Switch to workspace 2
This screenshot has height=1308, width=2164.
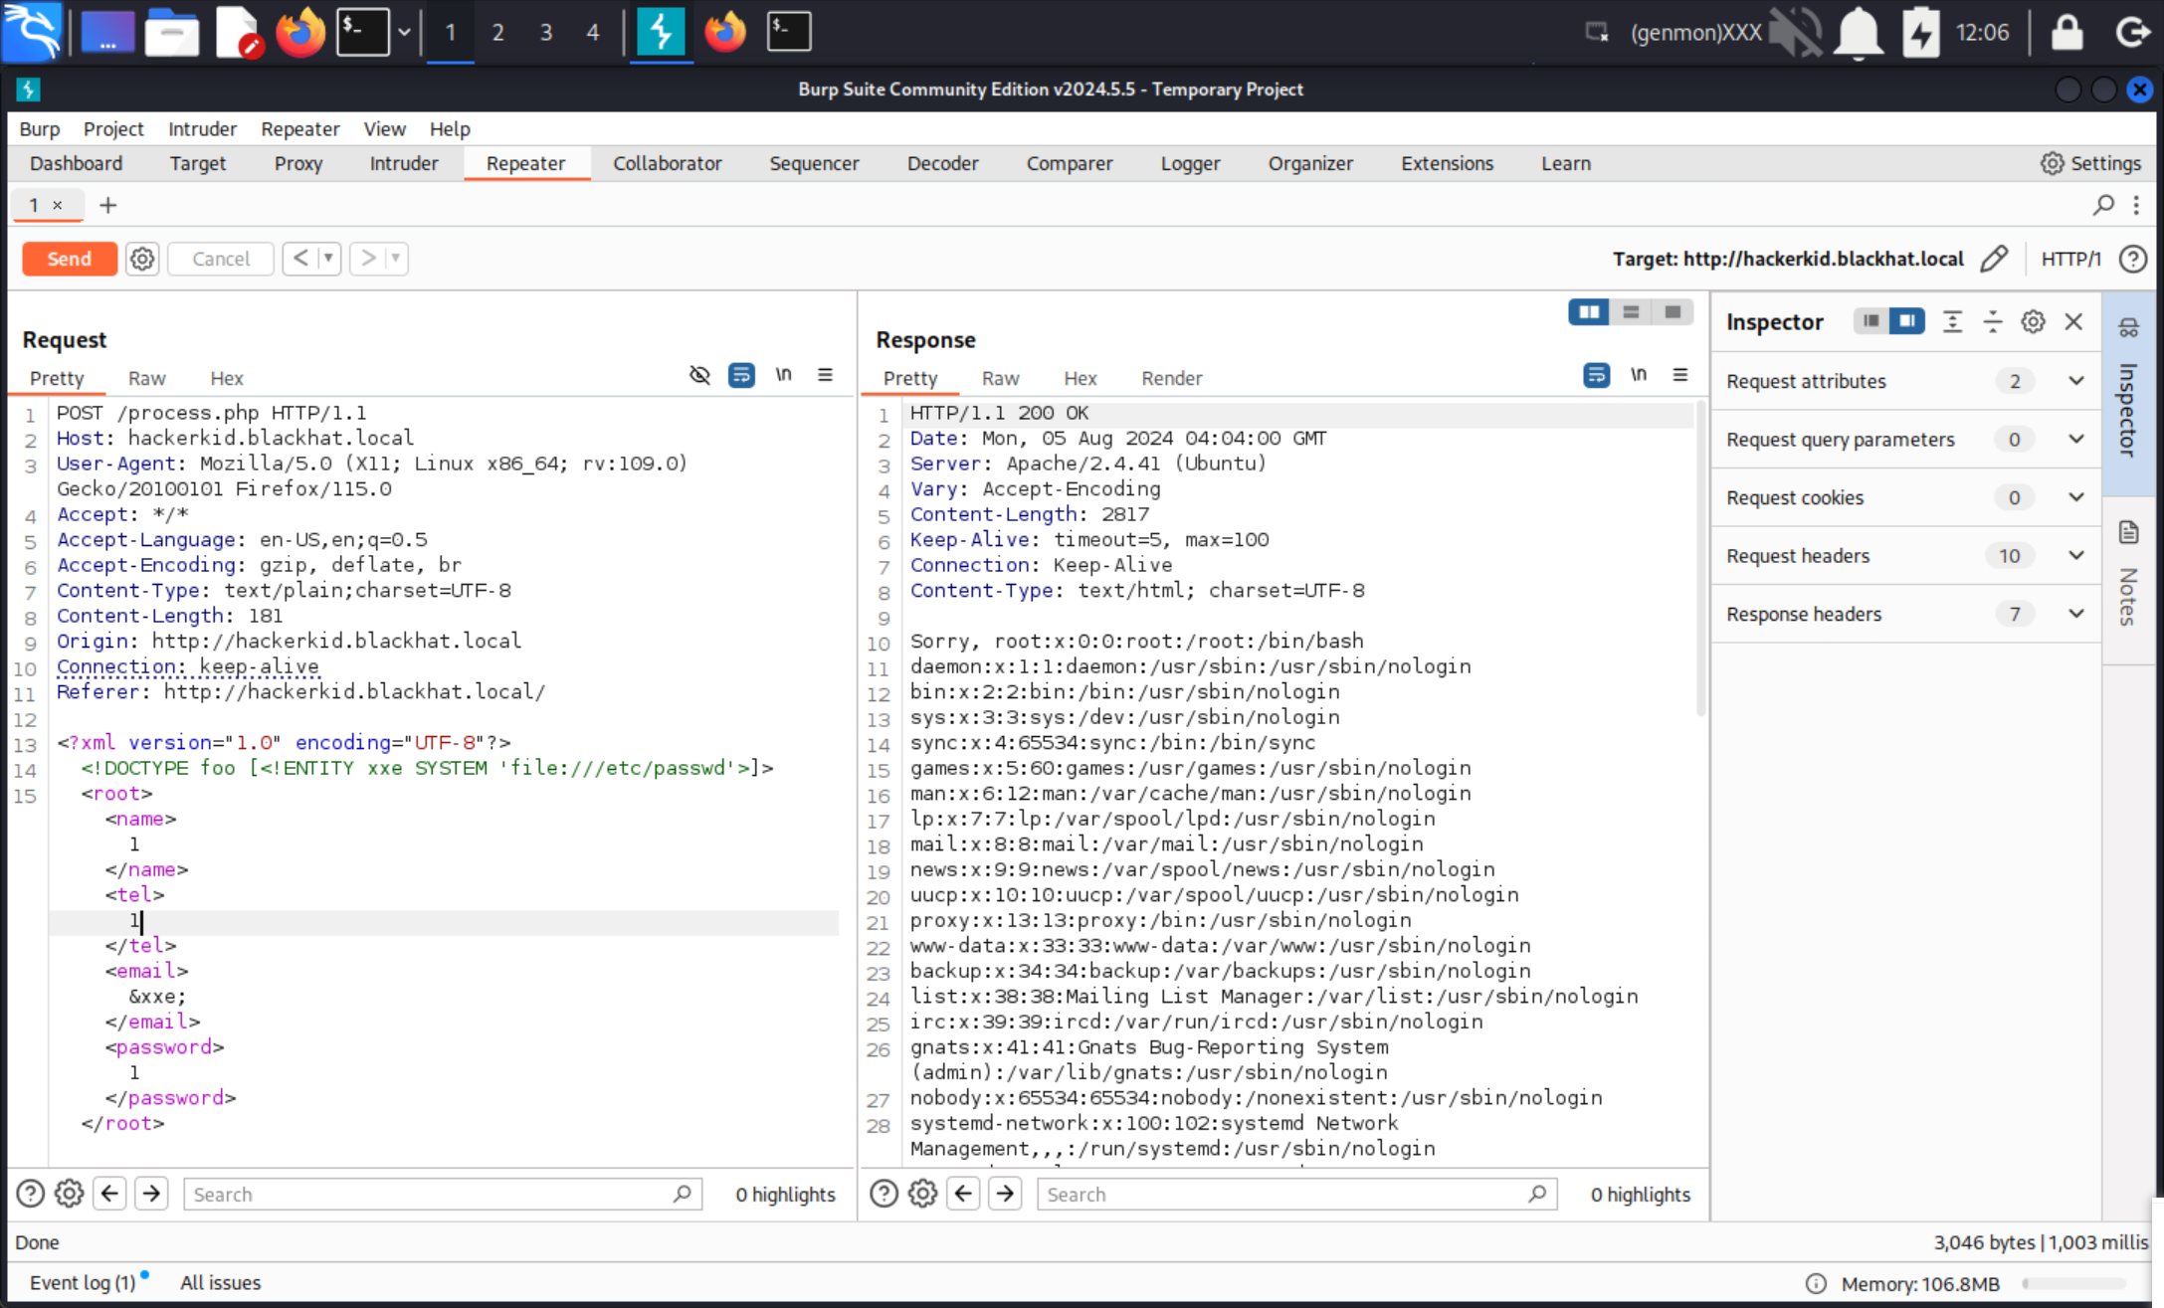(497, 32)
